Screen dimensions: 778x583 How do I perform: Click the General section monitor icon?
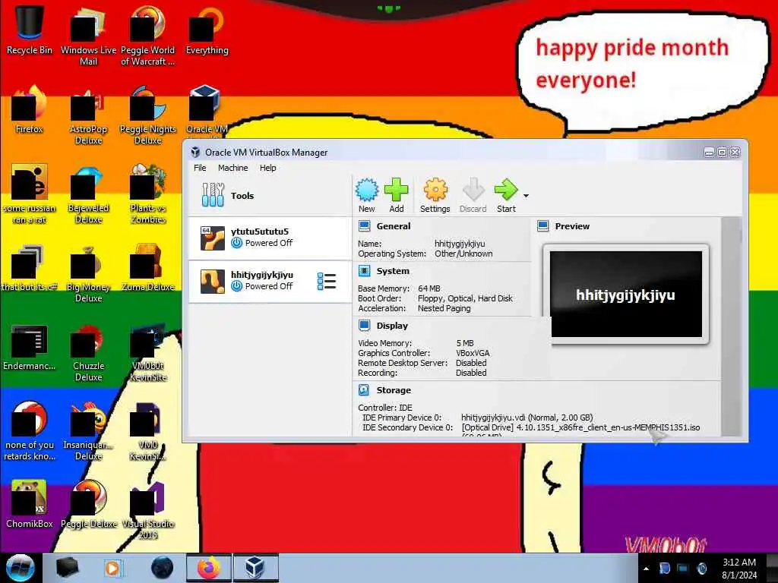point(364,226)
